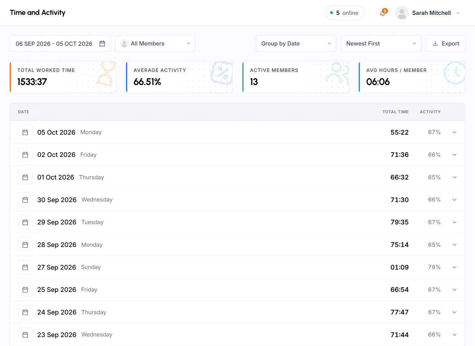Expand the 24 Sep 2026 row
The image size is (475, 346).
tap(455, 312)
